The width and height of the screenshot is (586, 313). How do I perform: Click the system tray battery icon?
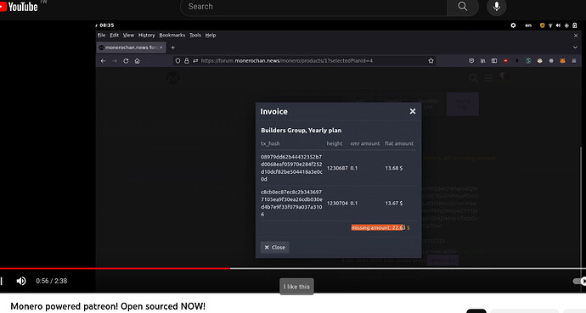[575, 25]
